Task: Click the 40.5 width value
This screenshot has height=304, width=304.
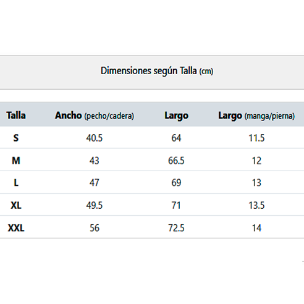Action: (95, 138)
